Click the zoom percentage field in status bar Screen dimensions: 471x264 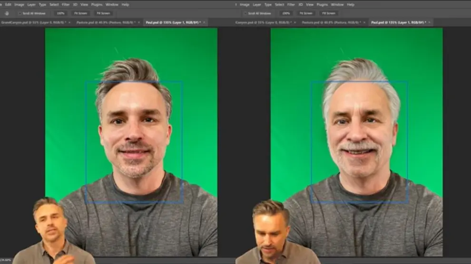(6, 261)
